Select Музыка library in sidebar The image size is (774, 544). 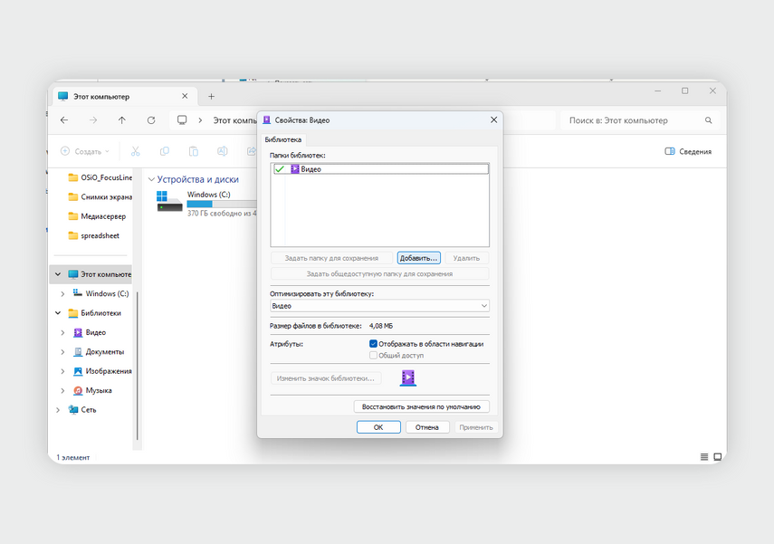[92, 390]
